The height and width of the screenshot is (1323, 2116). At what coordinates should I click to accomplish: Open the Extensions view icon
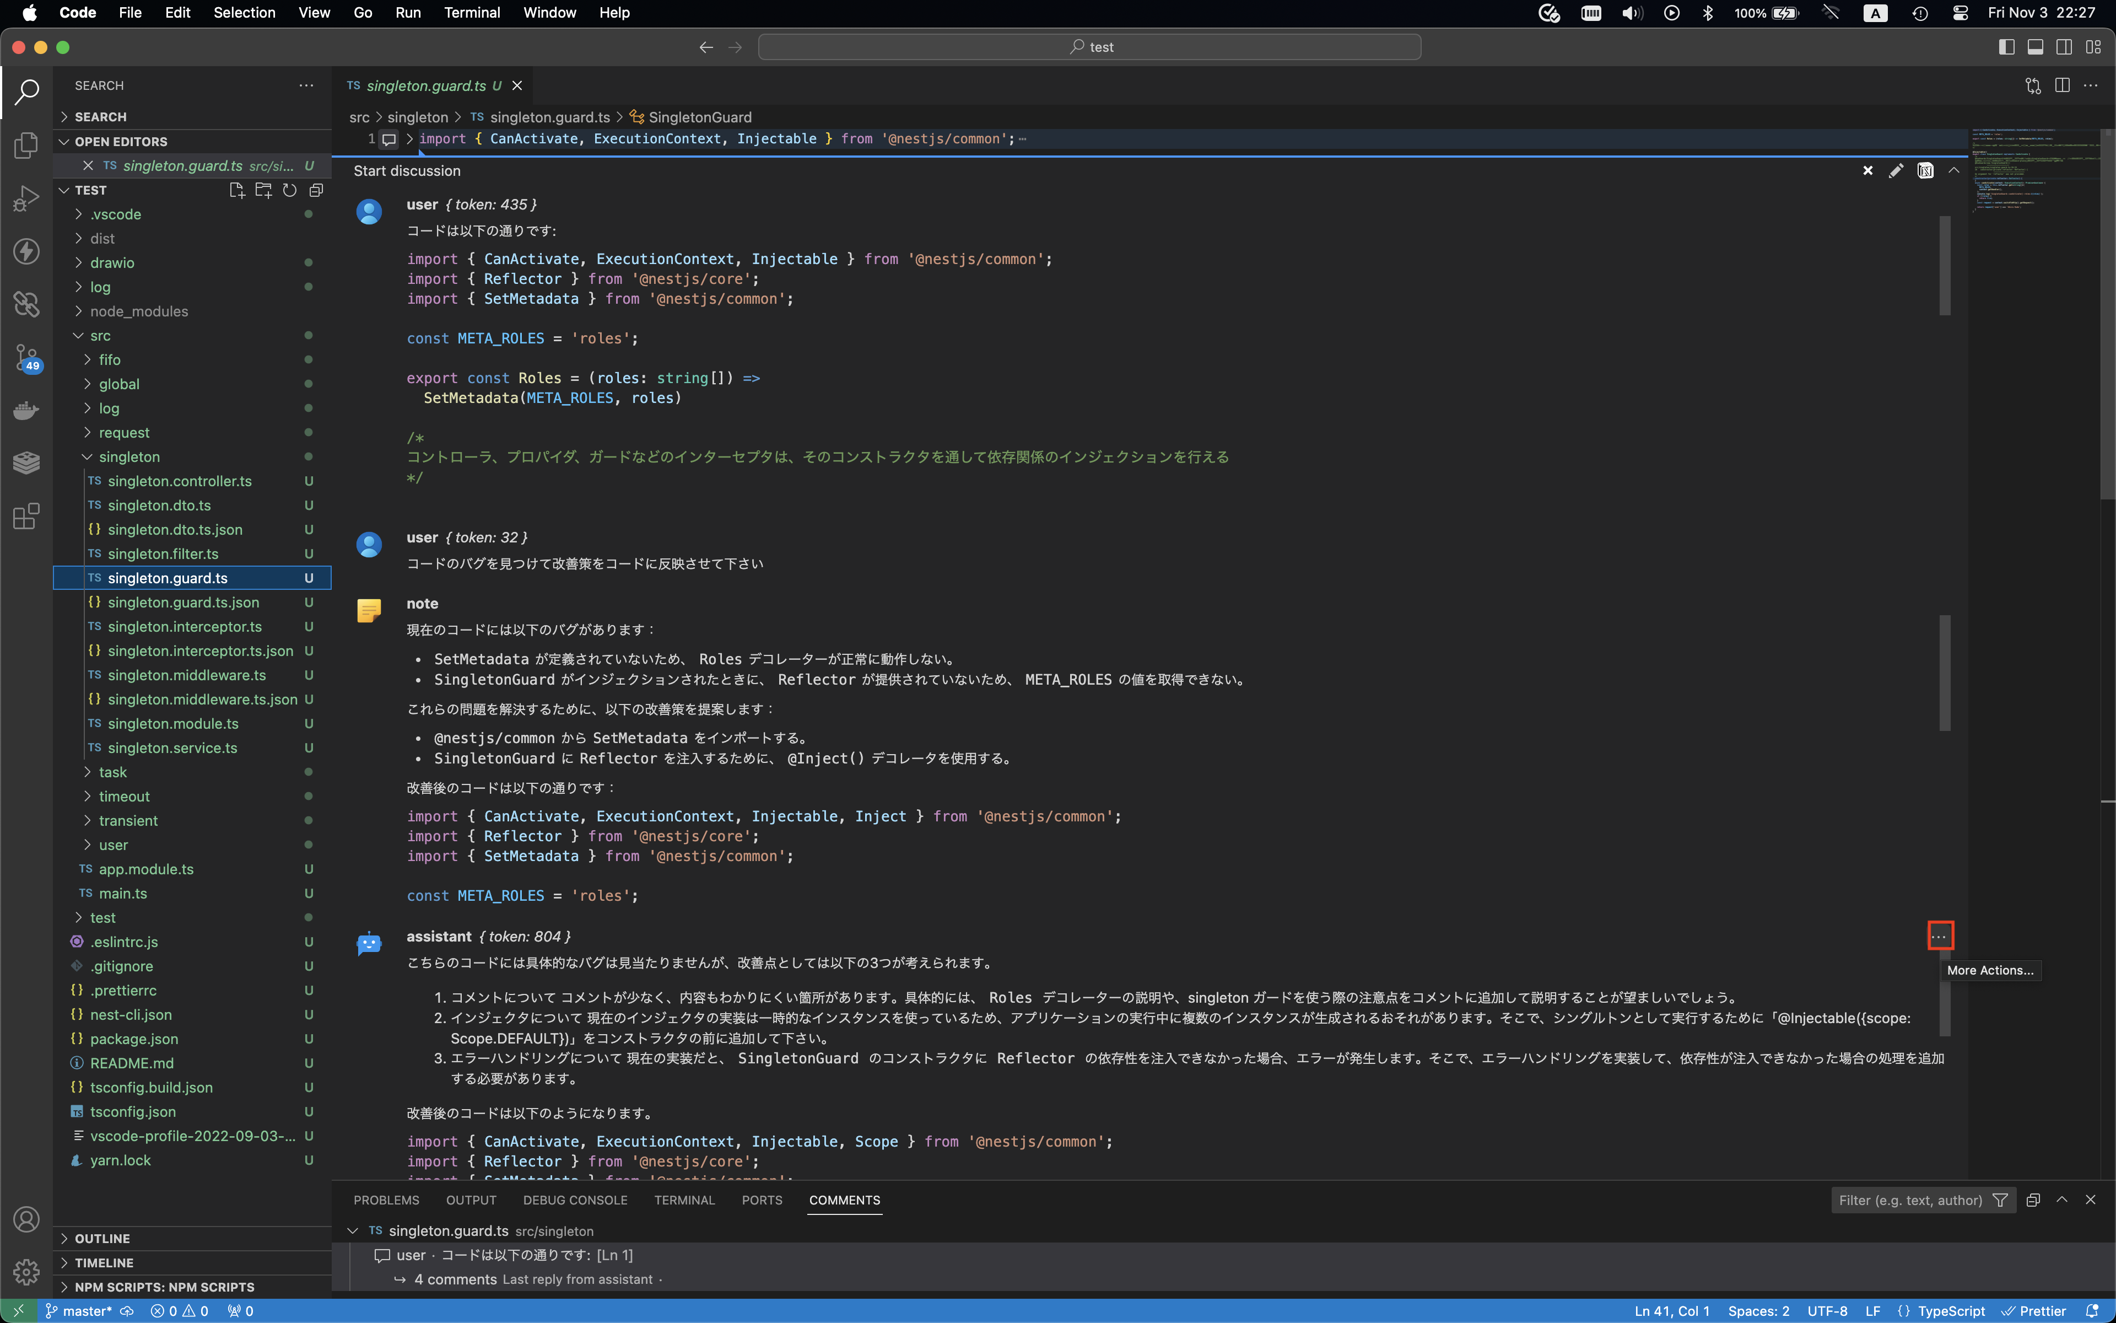(x=26, y=517)
